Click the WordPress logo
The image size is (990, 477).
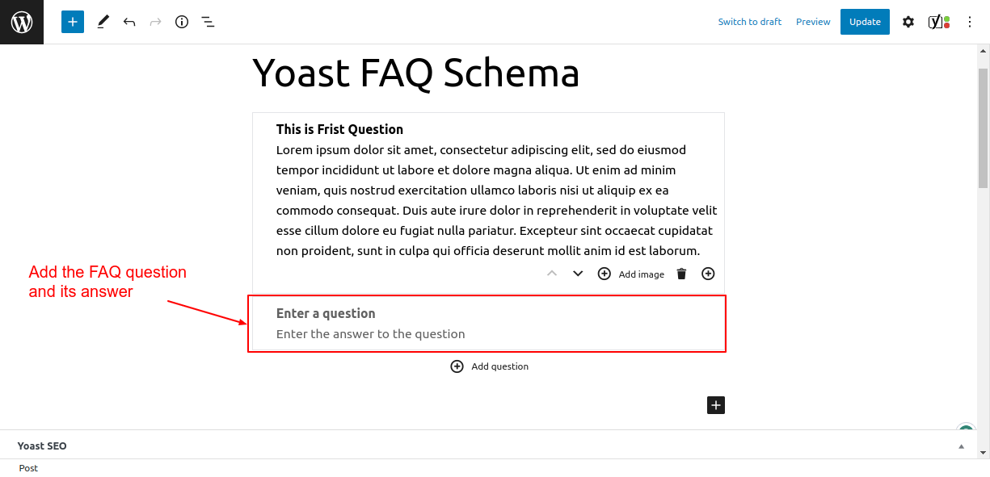coord(22,22)
